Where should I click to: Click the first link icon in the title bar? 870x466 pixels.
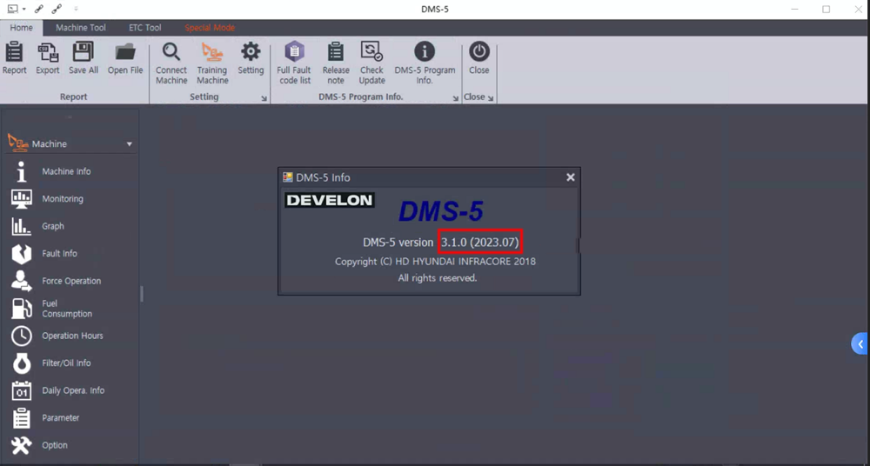pyautogui.click(x=39, y=9)
